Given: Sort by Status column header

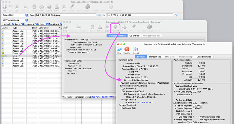Looking at the screenshot, I should (6, 28).
